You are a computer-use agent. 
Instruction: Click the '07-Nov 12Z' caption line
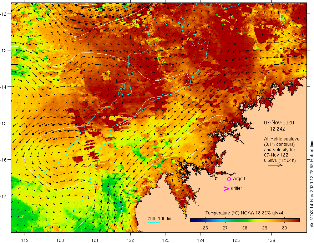[x=276, y=155]
